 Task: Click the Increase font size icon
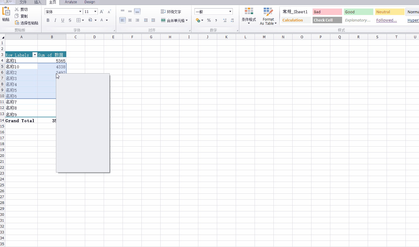pyautogui.click(x=102, y=12)
